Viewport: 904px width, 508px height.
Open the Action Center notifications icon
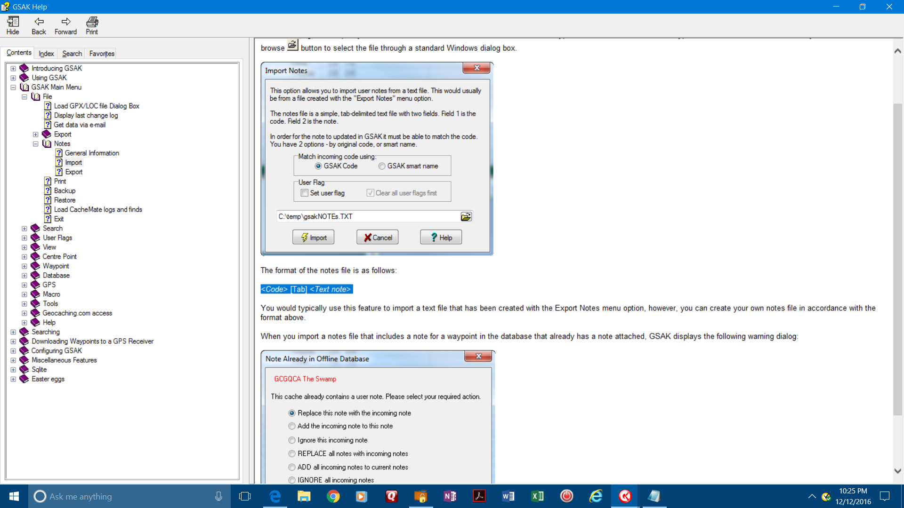click(885, 496)
